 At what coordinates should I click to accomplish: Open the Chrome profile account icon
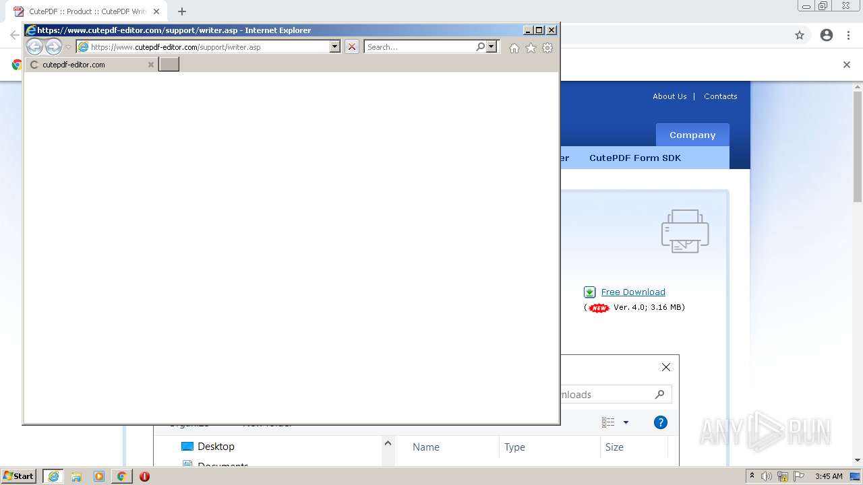tap(827, 35)
